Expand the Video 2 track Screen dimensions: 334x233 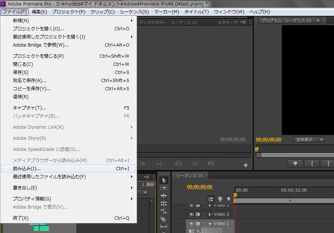point(210,215)
